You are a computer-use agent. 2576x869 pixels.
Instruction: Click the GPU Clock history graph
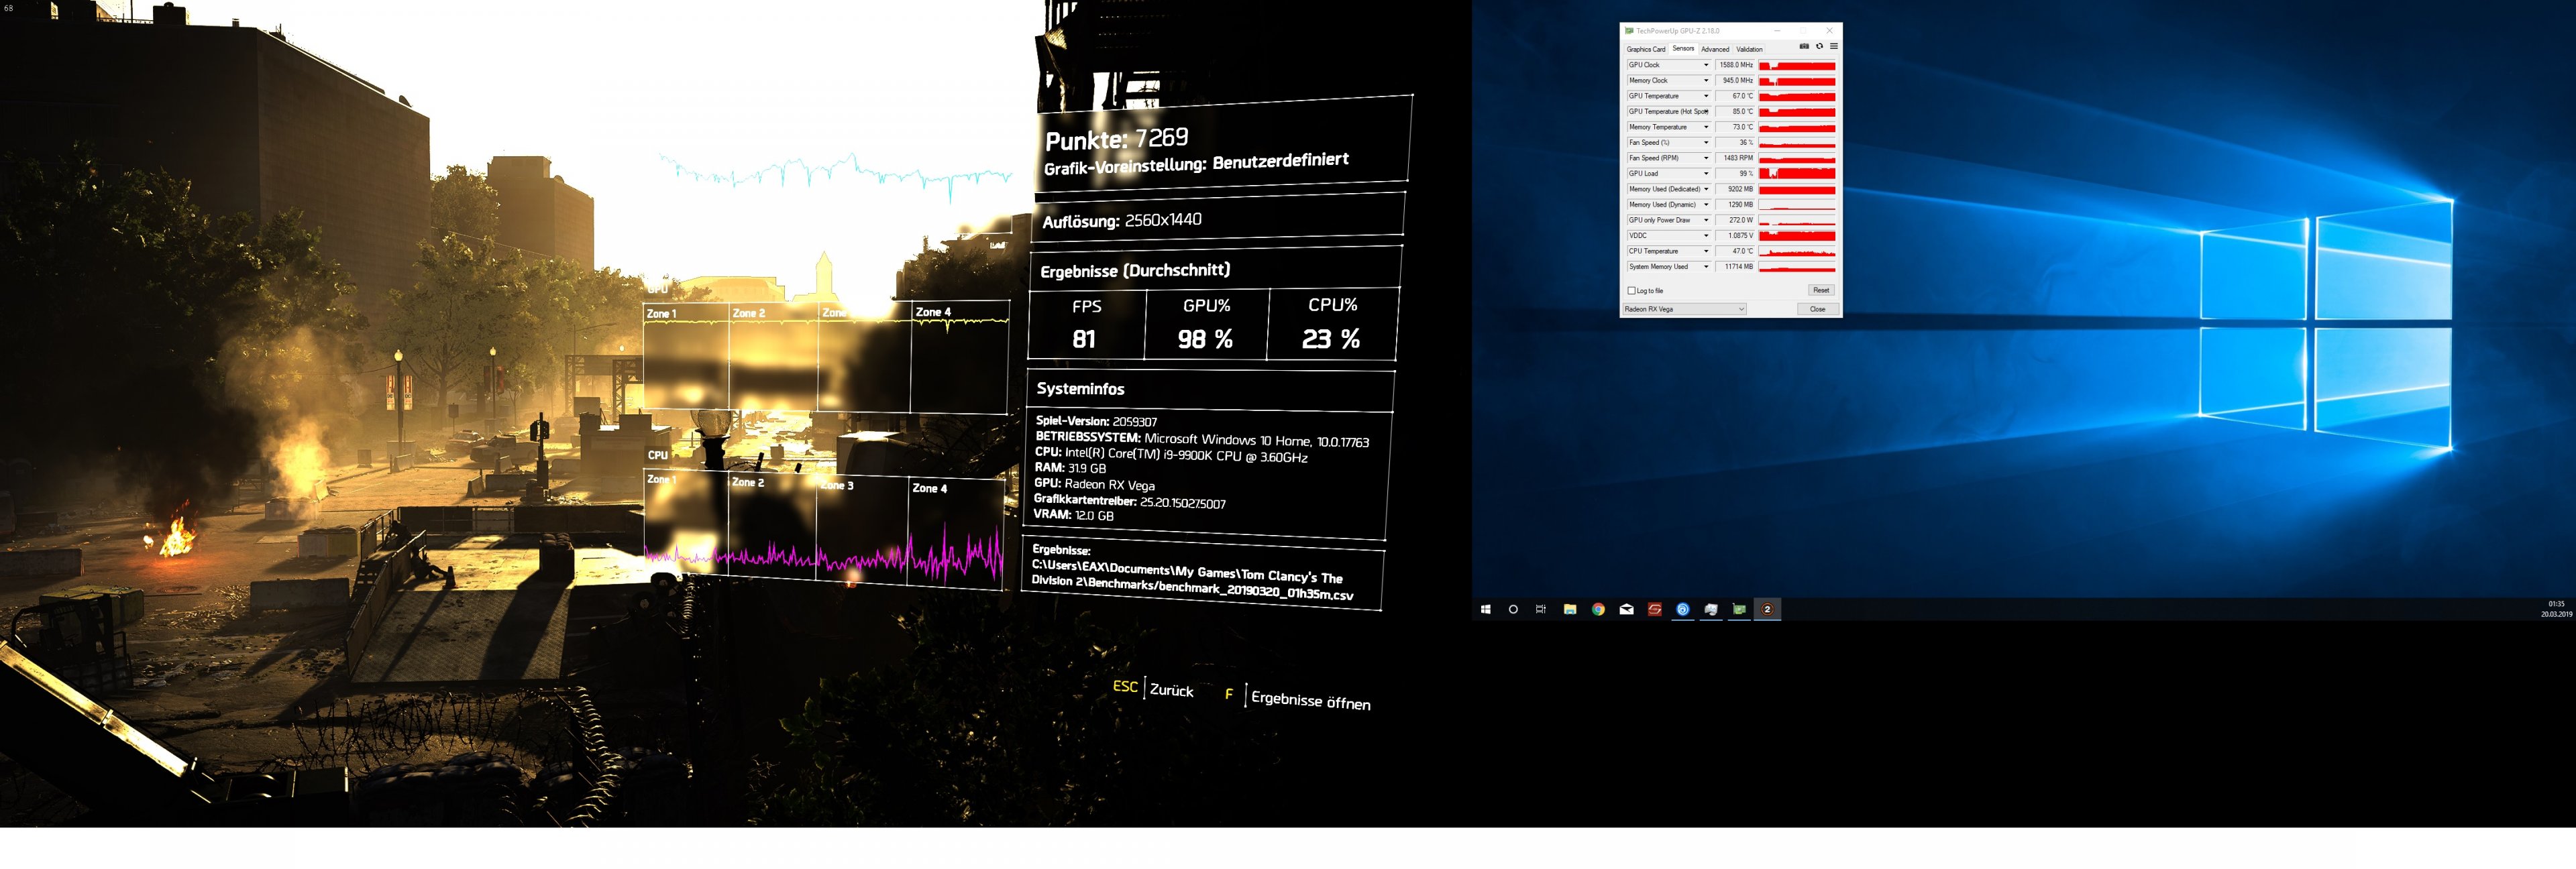(x=1797, y=65)
